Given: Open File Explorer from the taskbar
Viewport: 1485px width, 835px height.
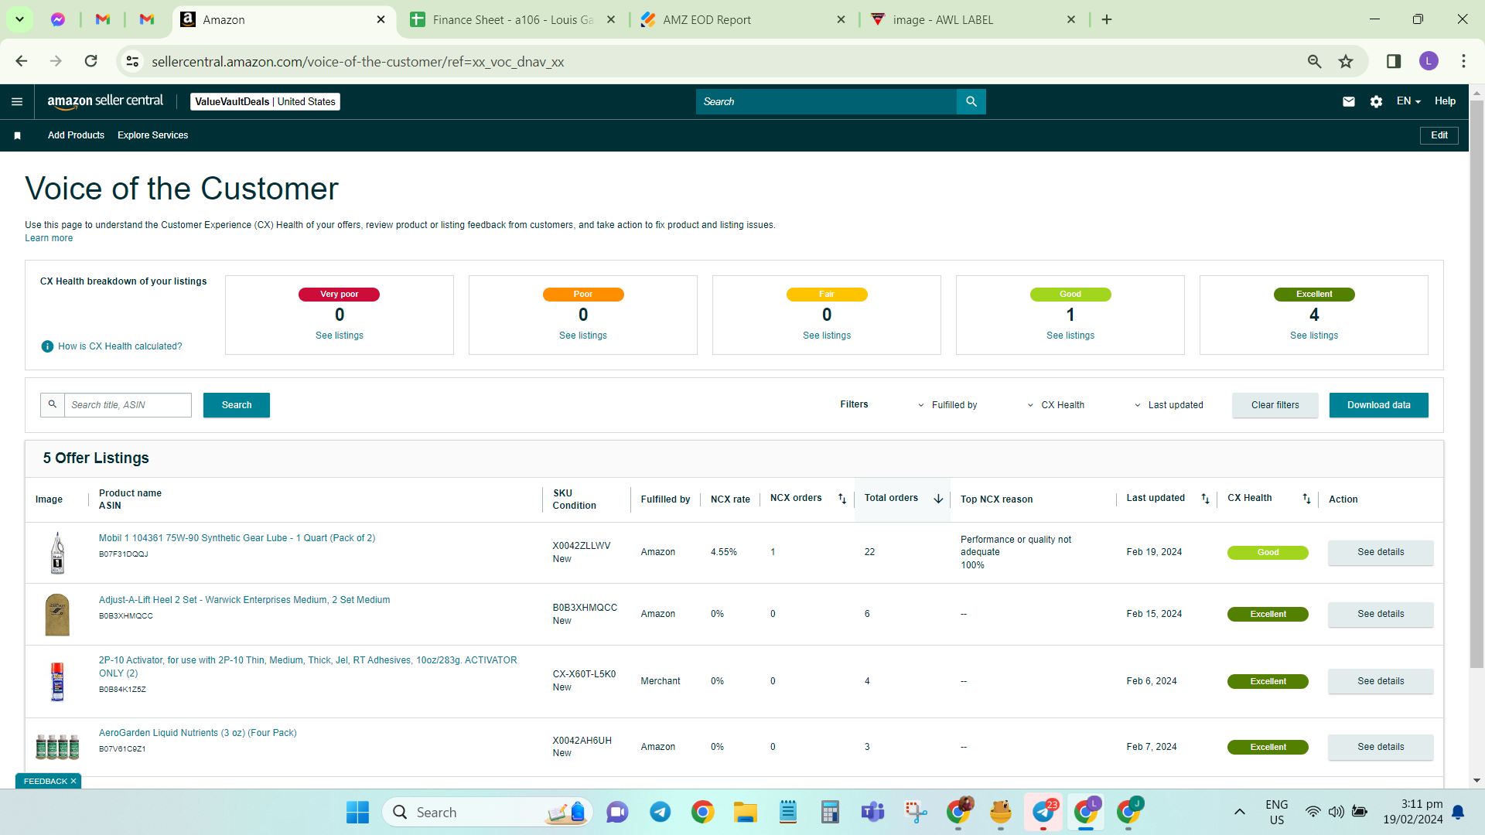Looking at the screenshot, I should [746, 812].
